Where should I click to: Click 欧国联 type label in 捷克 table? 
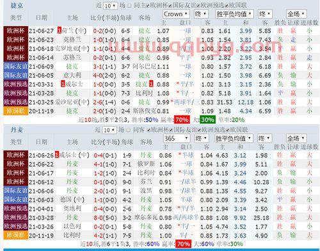[15, 111]
